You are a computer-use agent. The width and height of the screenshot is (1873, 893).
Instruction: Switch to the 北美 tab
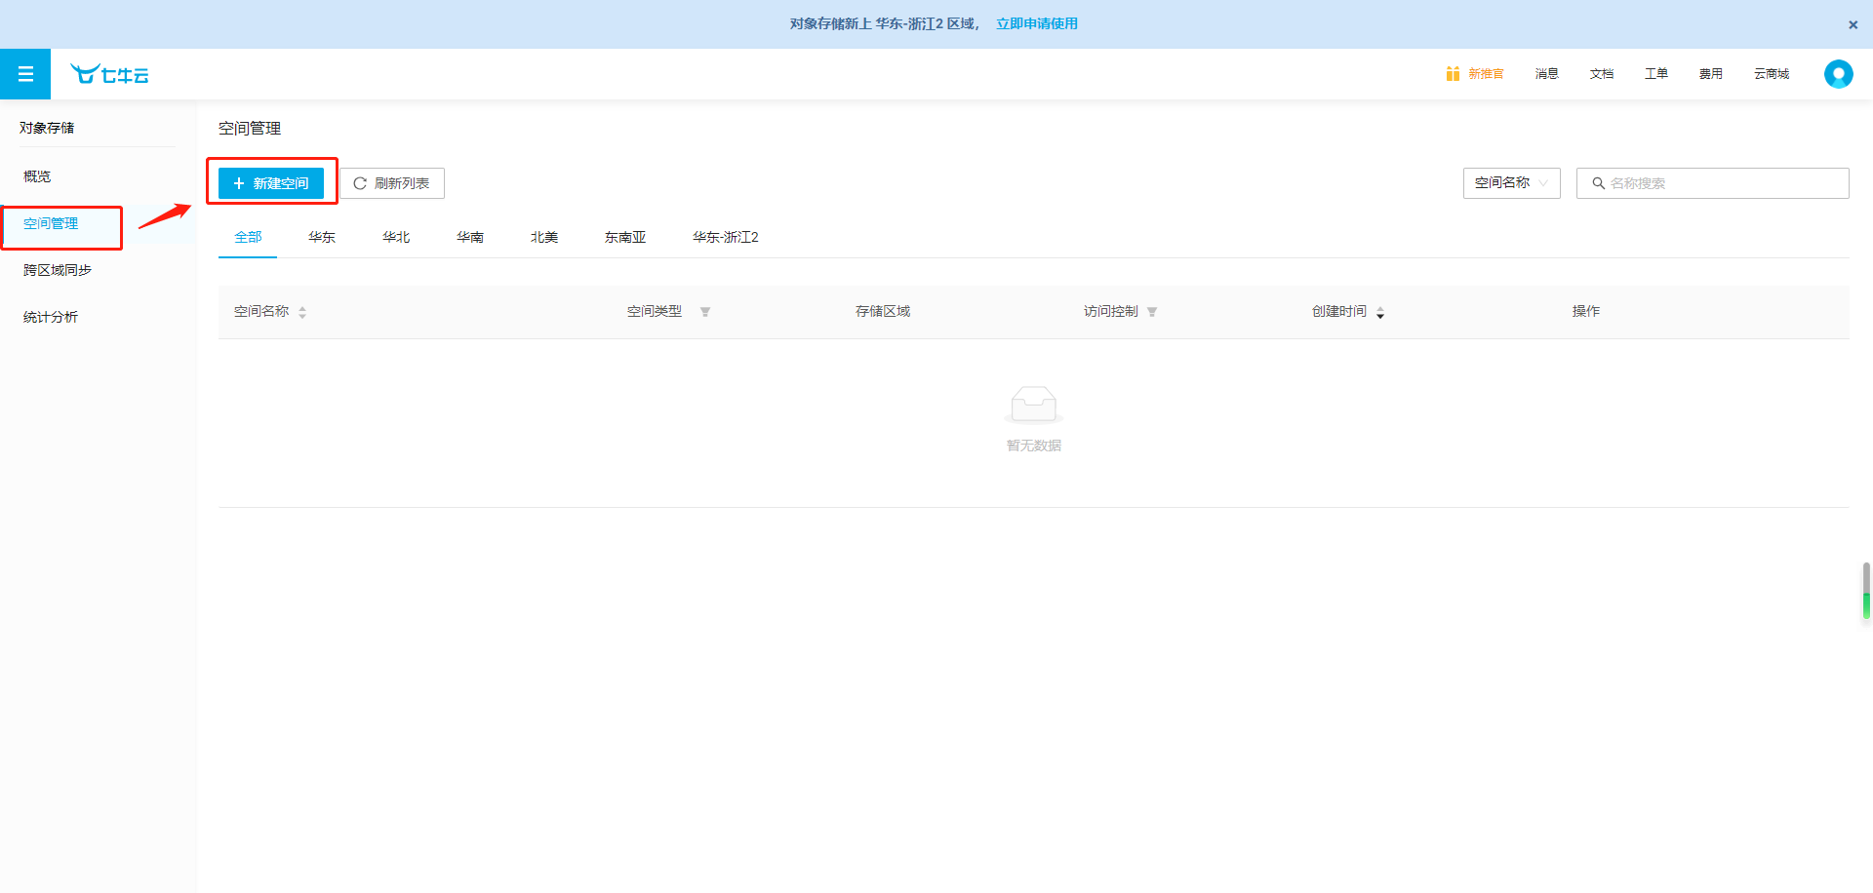coord(544,237)
